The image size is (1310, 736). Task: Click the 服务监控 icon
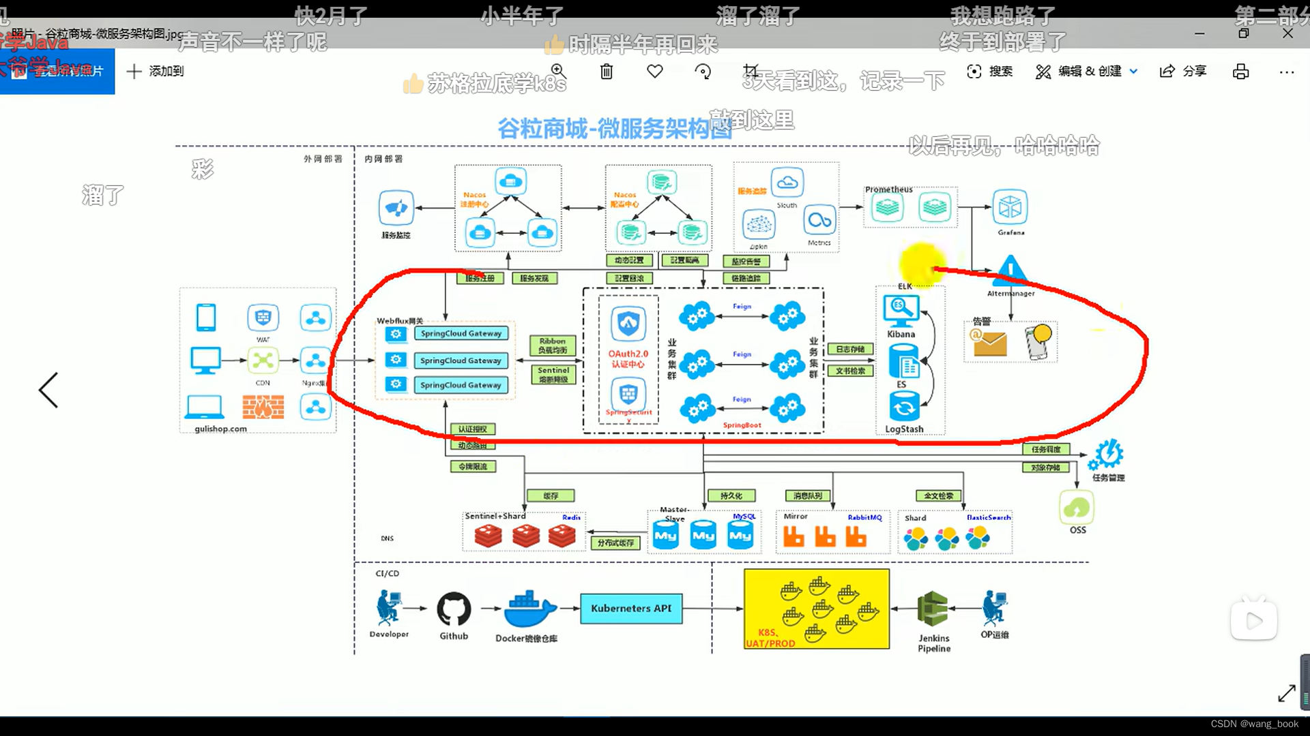point(396,208)
